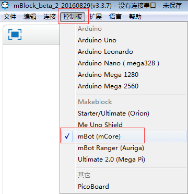
Task: Click the mBlock panda app icon
Action: (5, 5)
